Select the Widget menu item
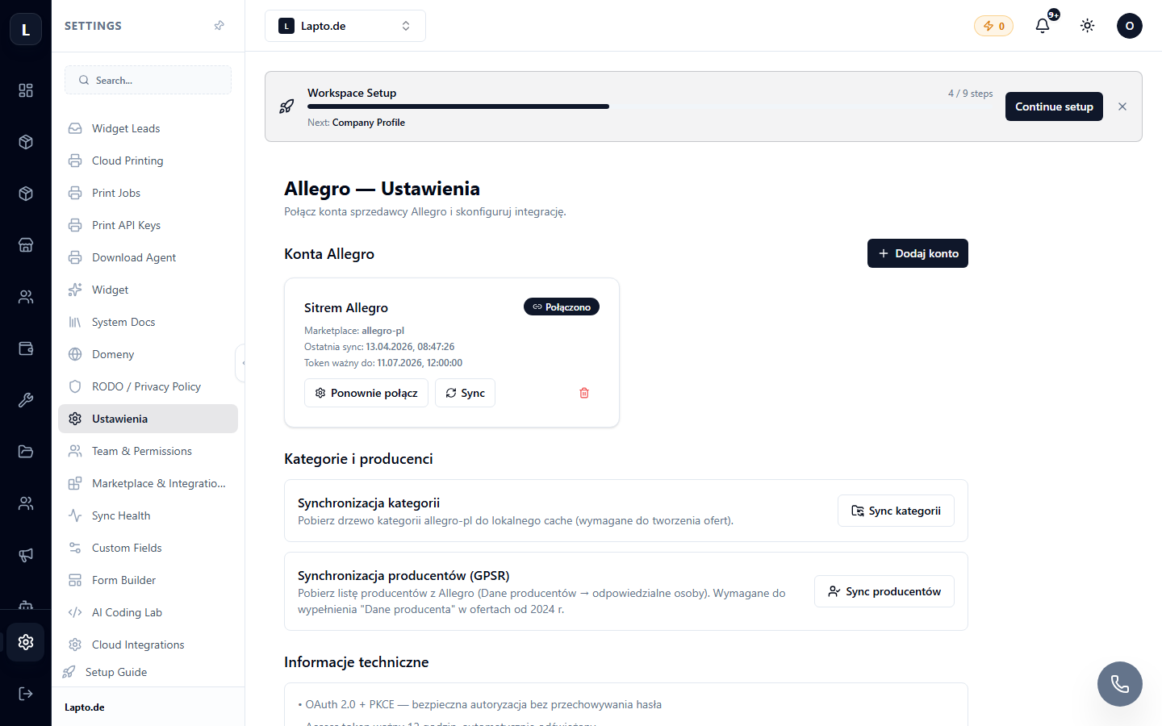This screenshot has height=726, width=1162. click(x=148, y=290)
